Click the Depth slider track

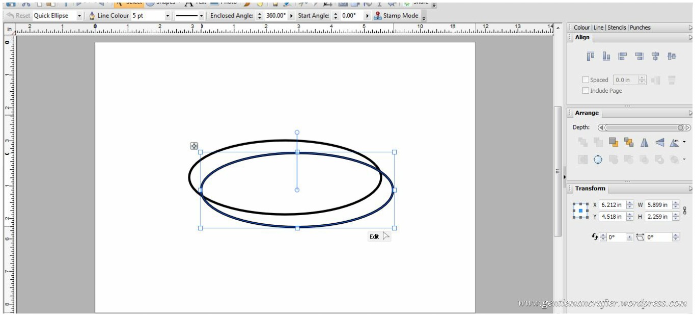[x=642, y=128]
